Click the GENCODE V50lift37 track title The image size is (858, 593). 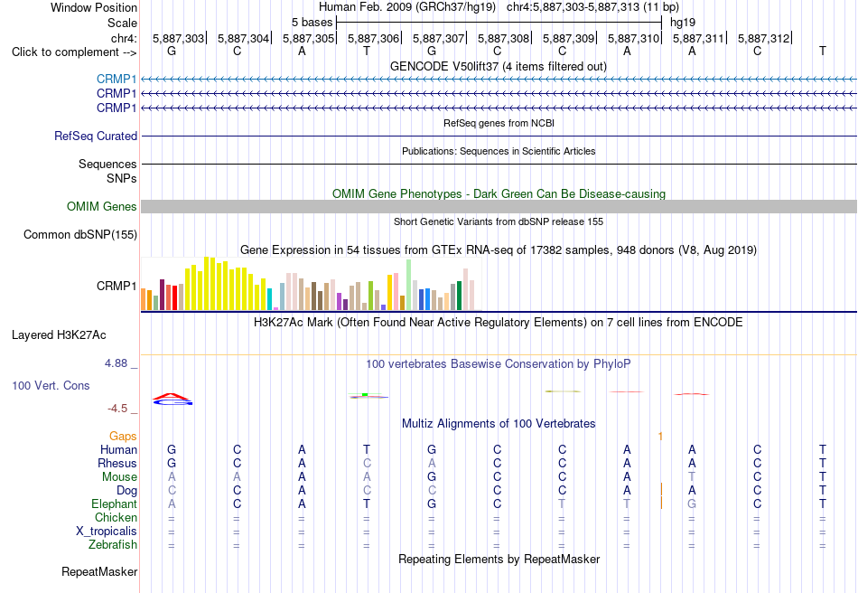499,66
